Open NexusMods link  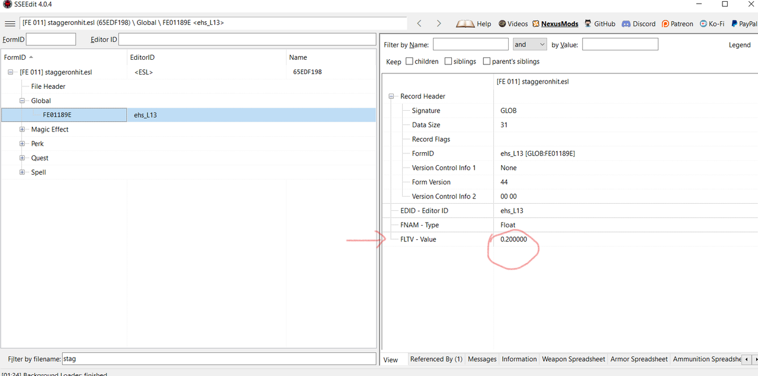555,24
